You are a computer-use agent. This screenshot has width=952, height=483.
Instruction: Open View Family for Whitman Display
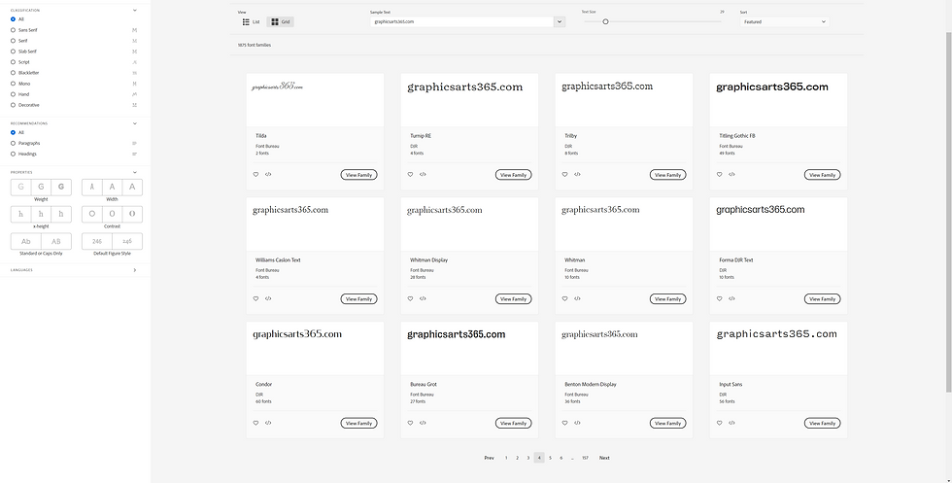tap(514, 299)
